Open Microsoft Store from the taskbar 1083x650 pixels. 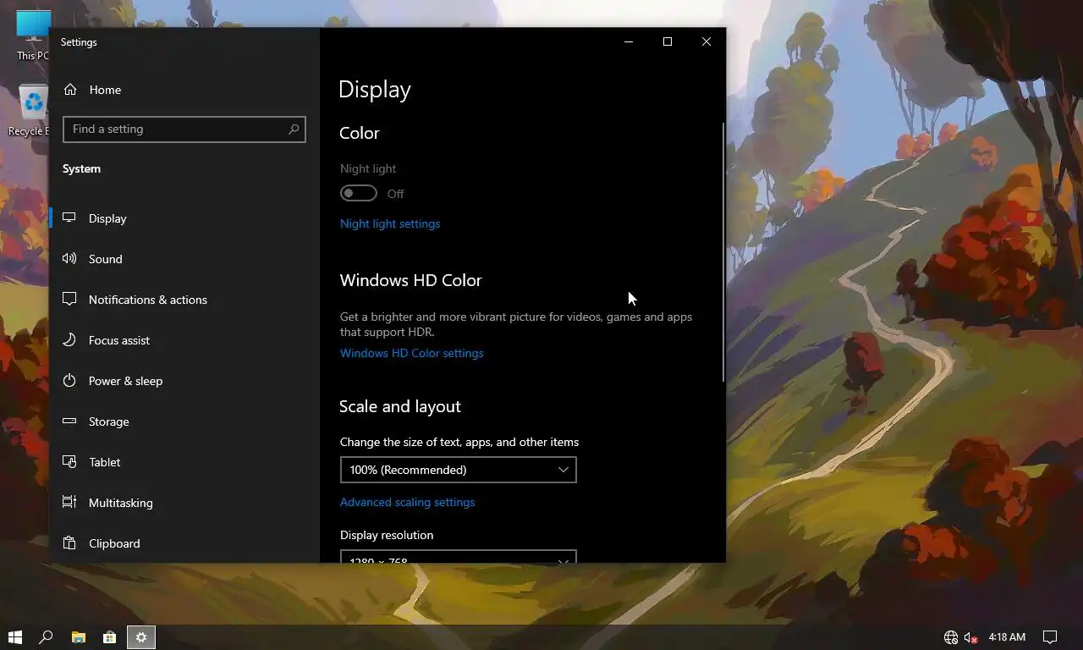[x=109, y=637]
